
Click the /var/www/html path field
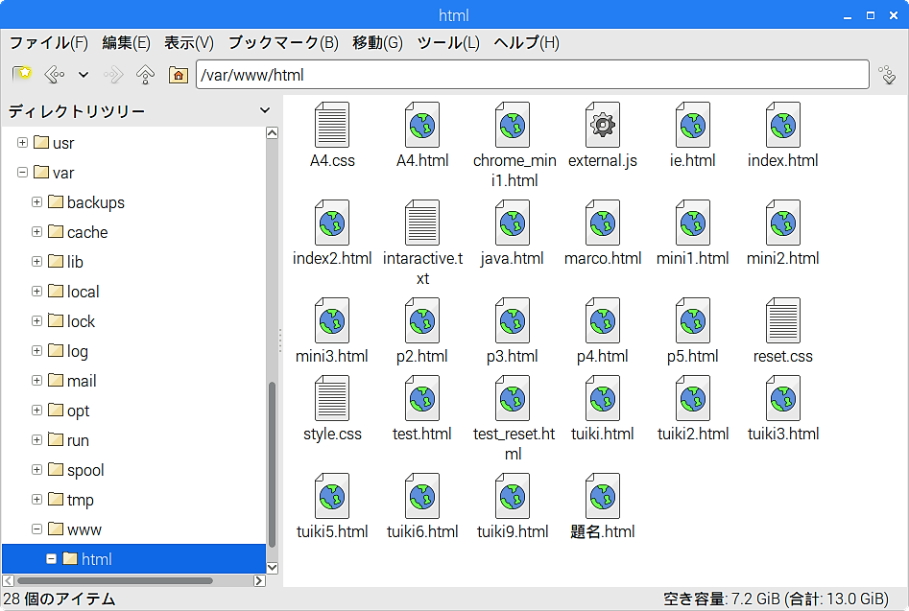coord(532,75)
